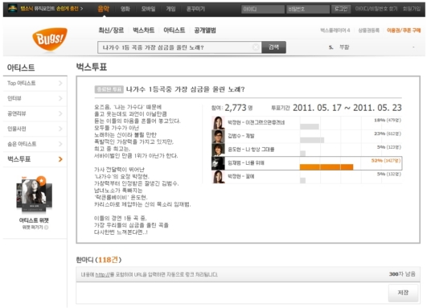
Task: Click the orange 52% result bar
Action: tap(326, 167)
